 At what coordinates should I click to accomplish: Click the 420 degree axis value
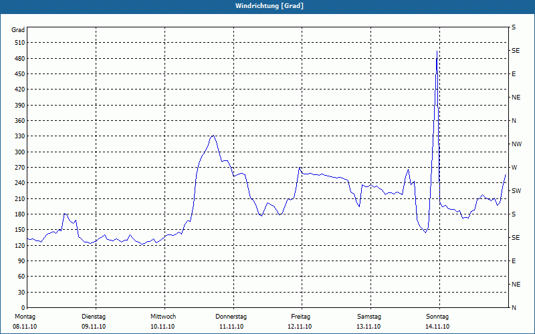tap(20, 90)
